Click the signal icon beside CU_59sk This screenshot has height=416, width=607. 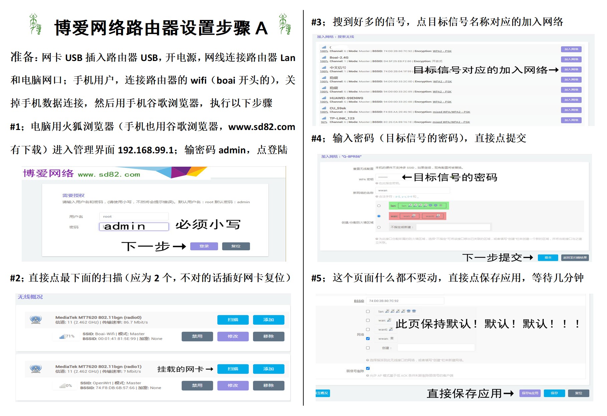(324, 108)
